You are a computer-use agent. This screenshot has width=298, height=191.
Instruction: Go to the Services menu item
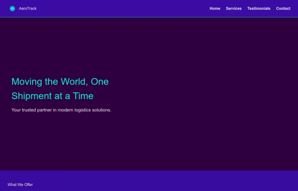(x=233, y=8)
